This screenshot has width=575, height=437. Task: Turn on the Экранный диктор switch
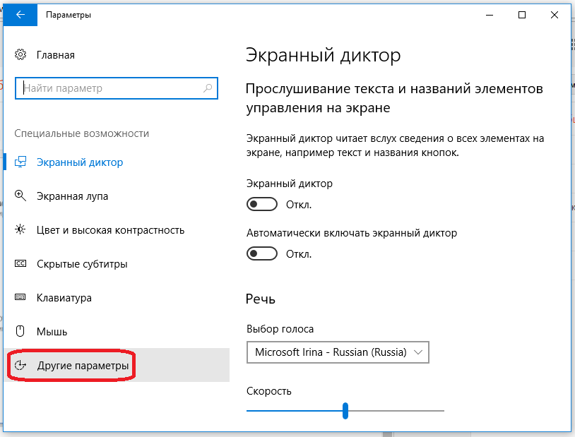click(x=262, y=204)
